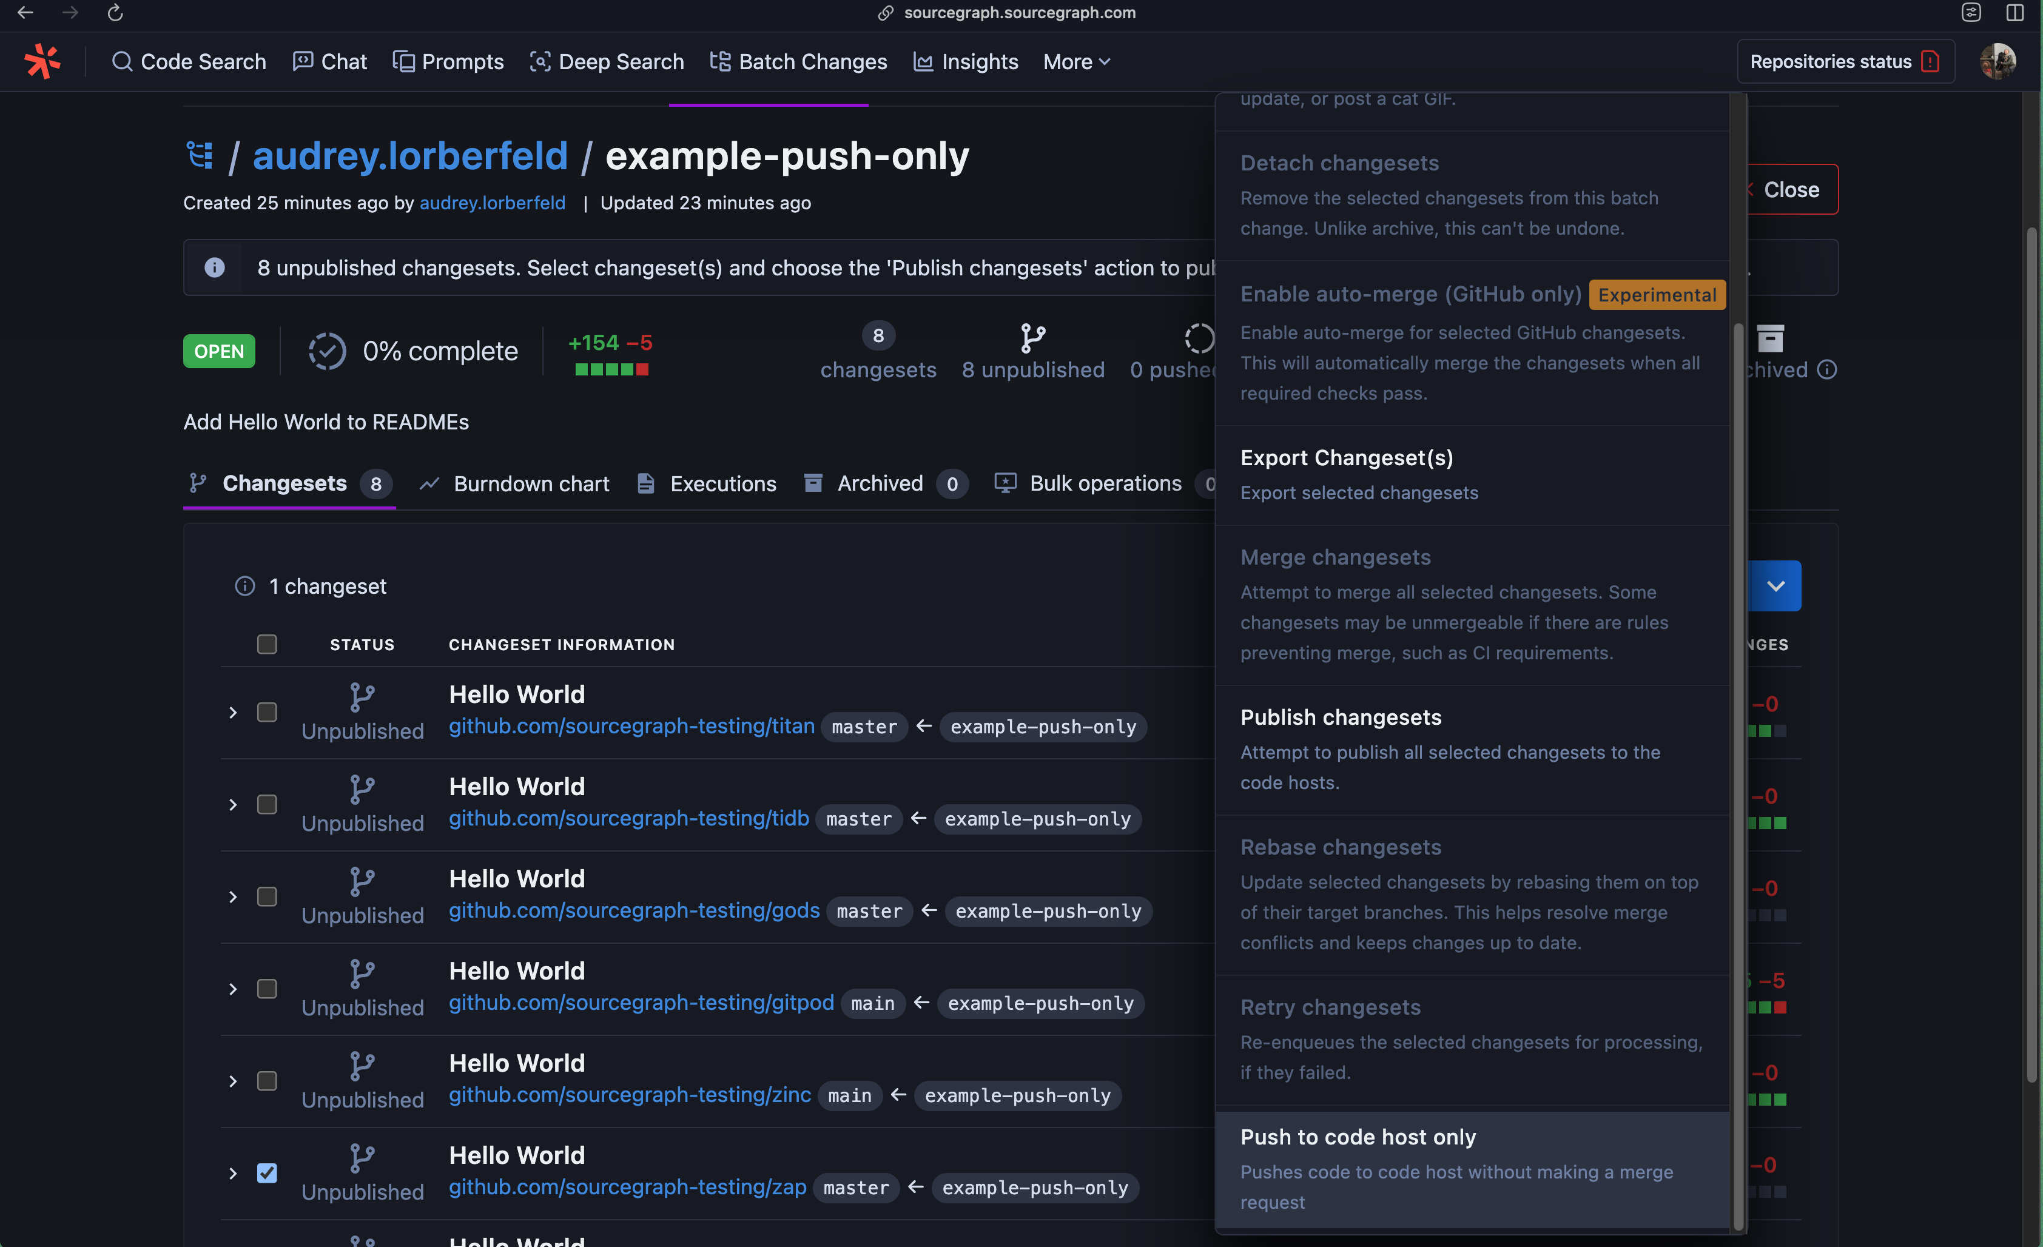Click the Code Search magnifier icon
Viewport: 2043px width, 1247px height.
click(122, 61)
